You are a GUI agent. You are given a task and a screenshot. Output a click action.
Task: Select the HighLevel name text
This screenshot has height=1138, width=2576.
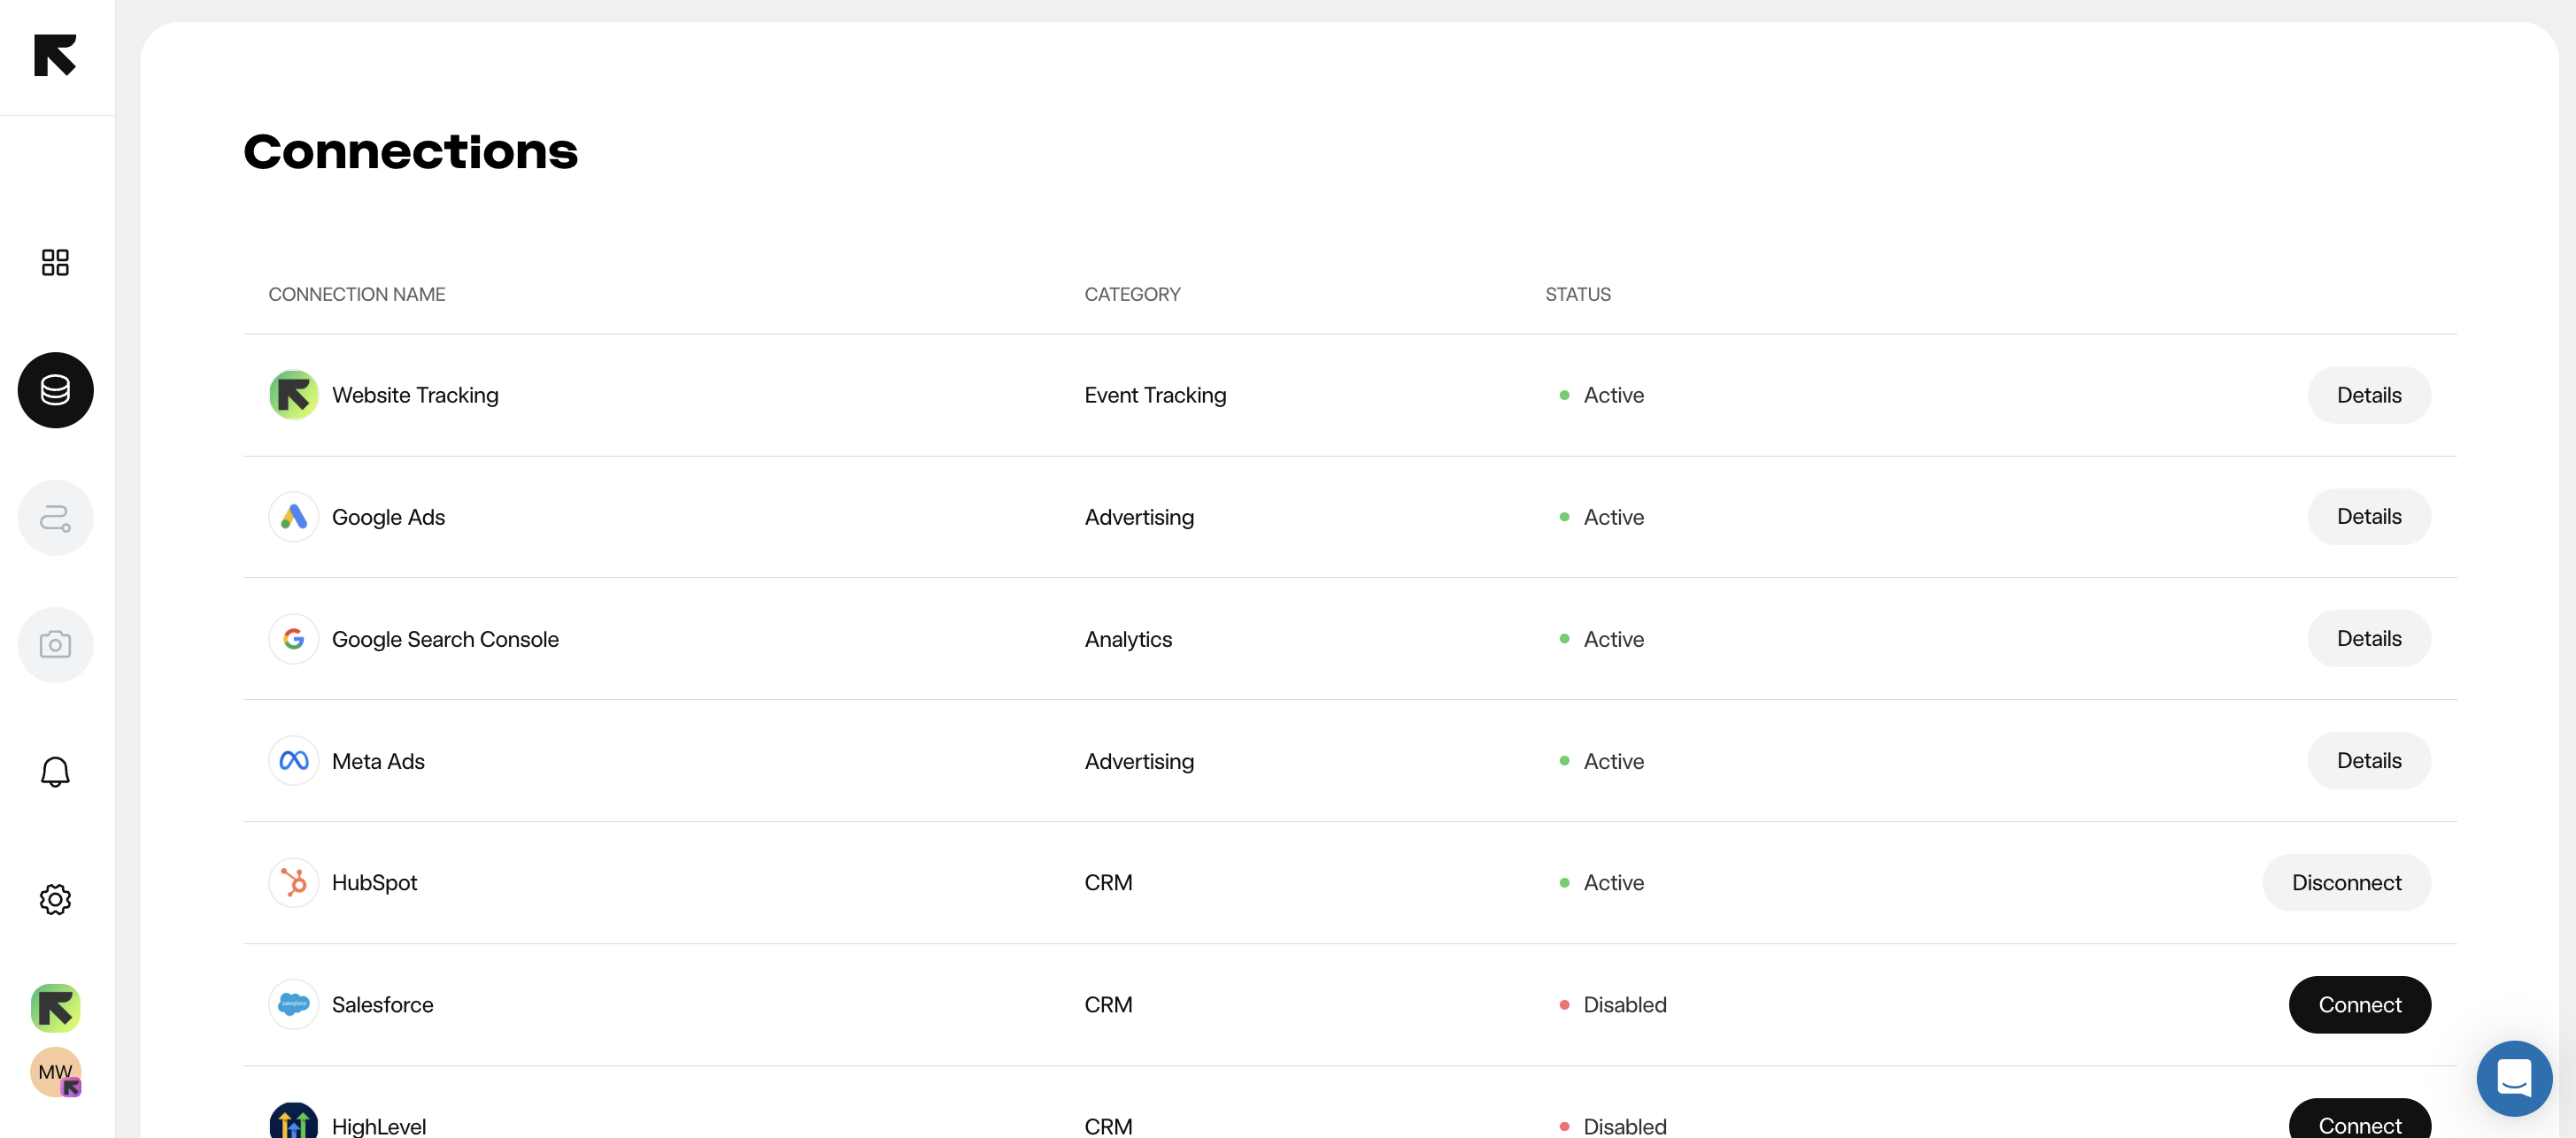pyautogui.click(x=379, y=1126)
